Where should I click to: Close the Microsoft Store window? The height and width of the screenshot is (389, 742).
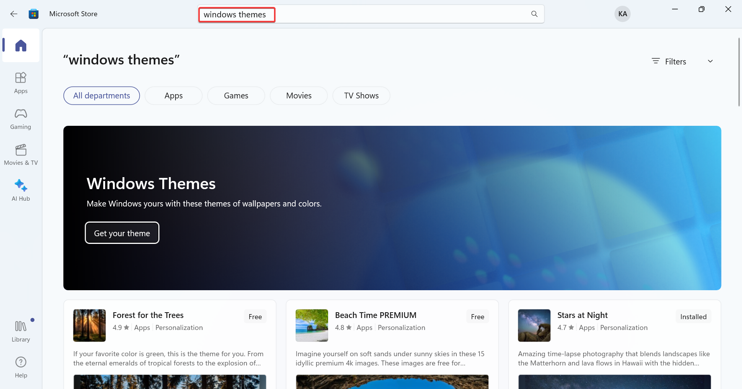click(728, 9)
